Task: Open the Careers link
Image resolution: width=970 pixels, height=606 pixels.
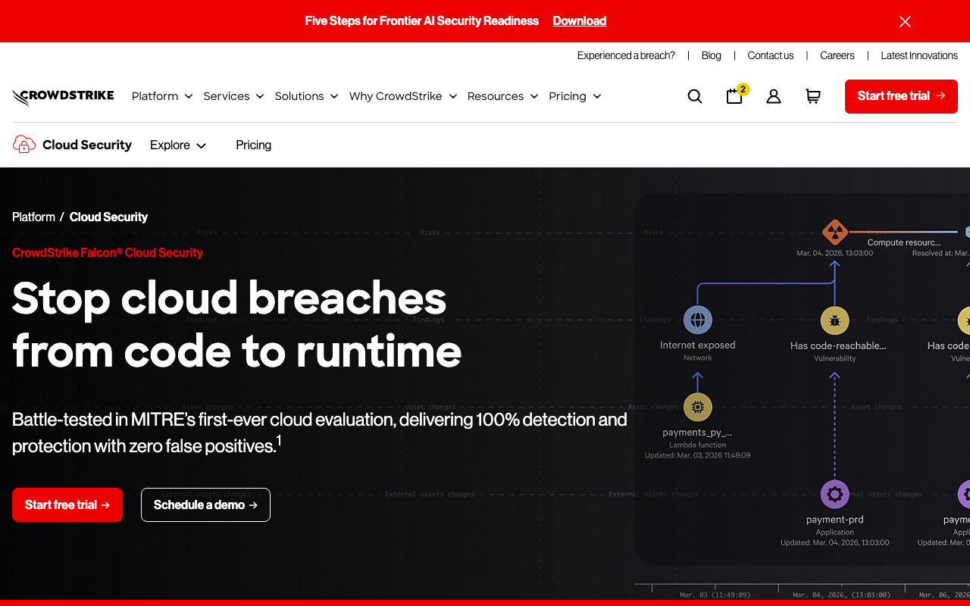Action: pos(837,55)
